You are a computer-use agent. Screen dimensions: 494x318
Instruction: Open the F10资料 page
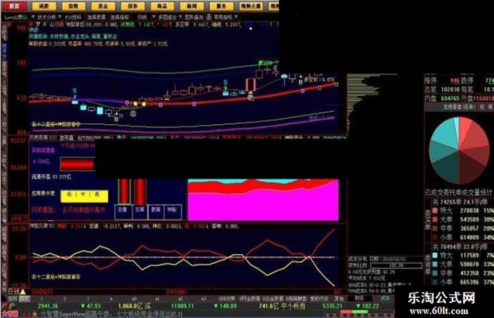pos(73,17)
